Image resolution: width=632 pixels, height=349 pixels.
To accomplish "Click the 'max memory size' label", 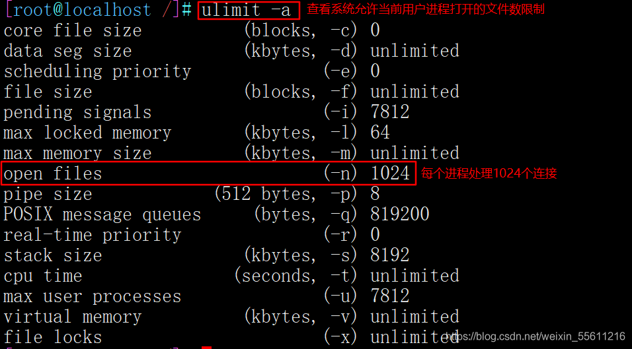I will pyautogui.click(x=77, y=153).
